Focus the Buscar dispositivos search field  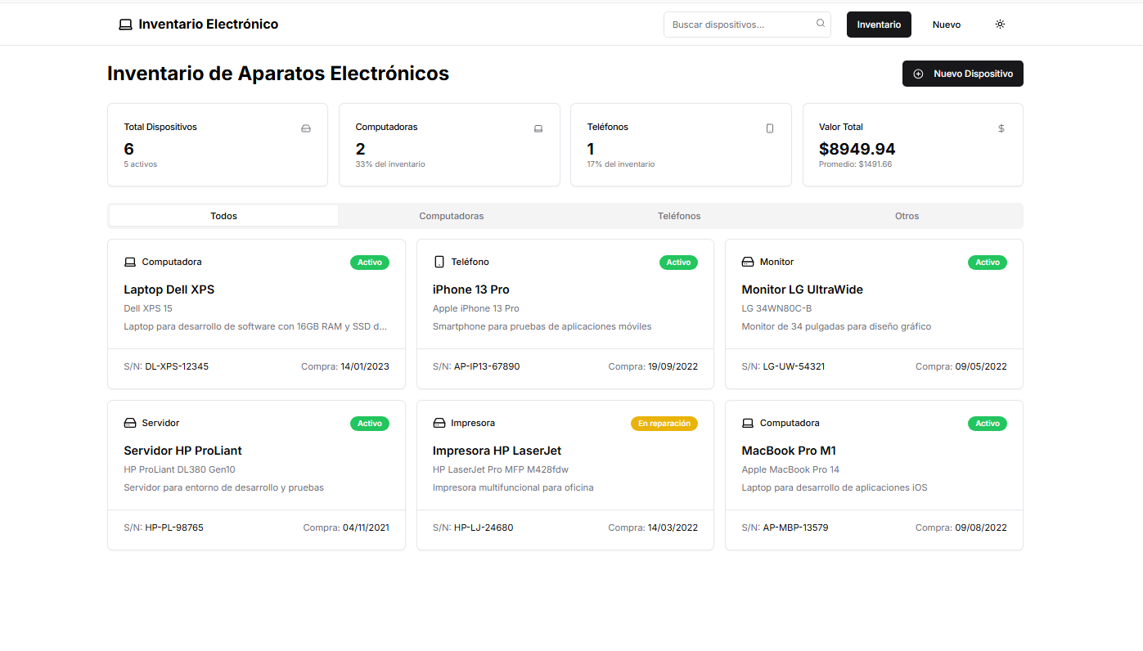click(747, 25)
